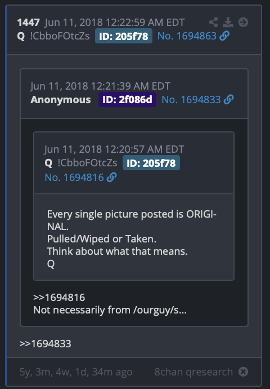The width and height of the screenshot is (270, 389).
Task: Copy link icon next to No. 1694863
Action: pos(224,36)
